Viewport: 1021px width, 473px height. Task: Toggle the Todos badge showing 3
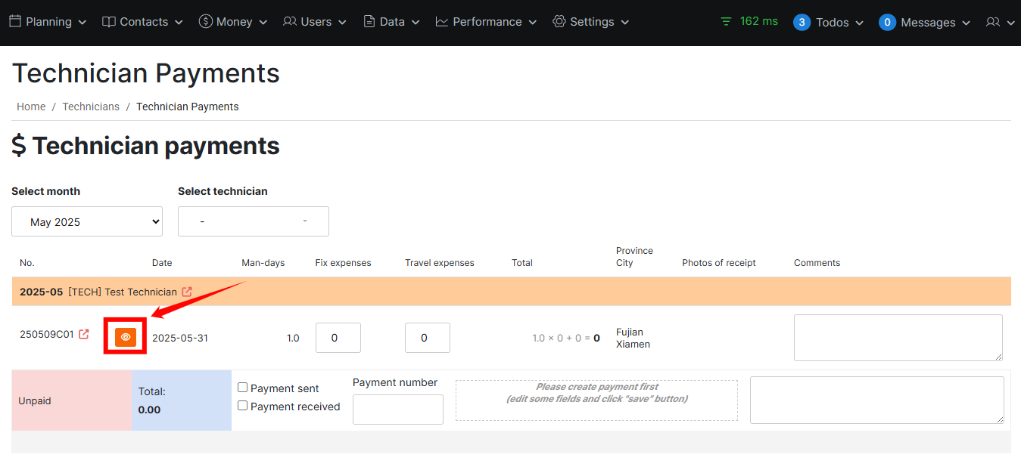point(802,22)
